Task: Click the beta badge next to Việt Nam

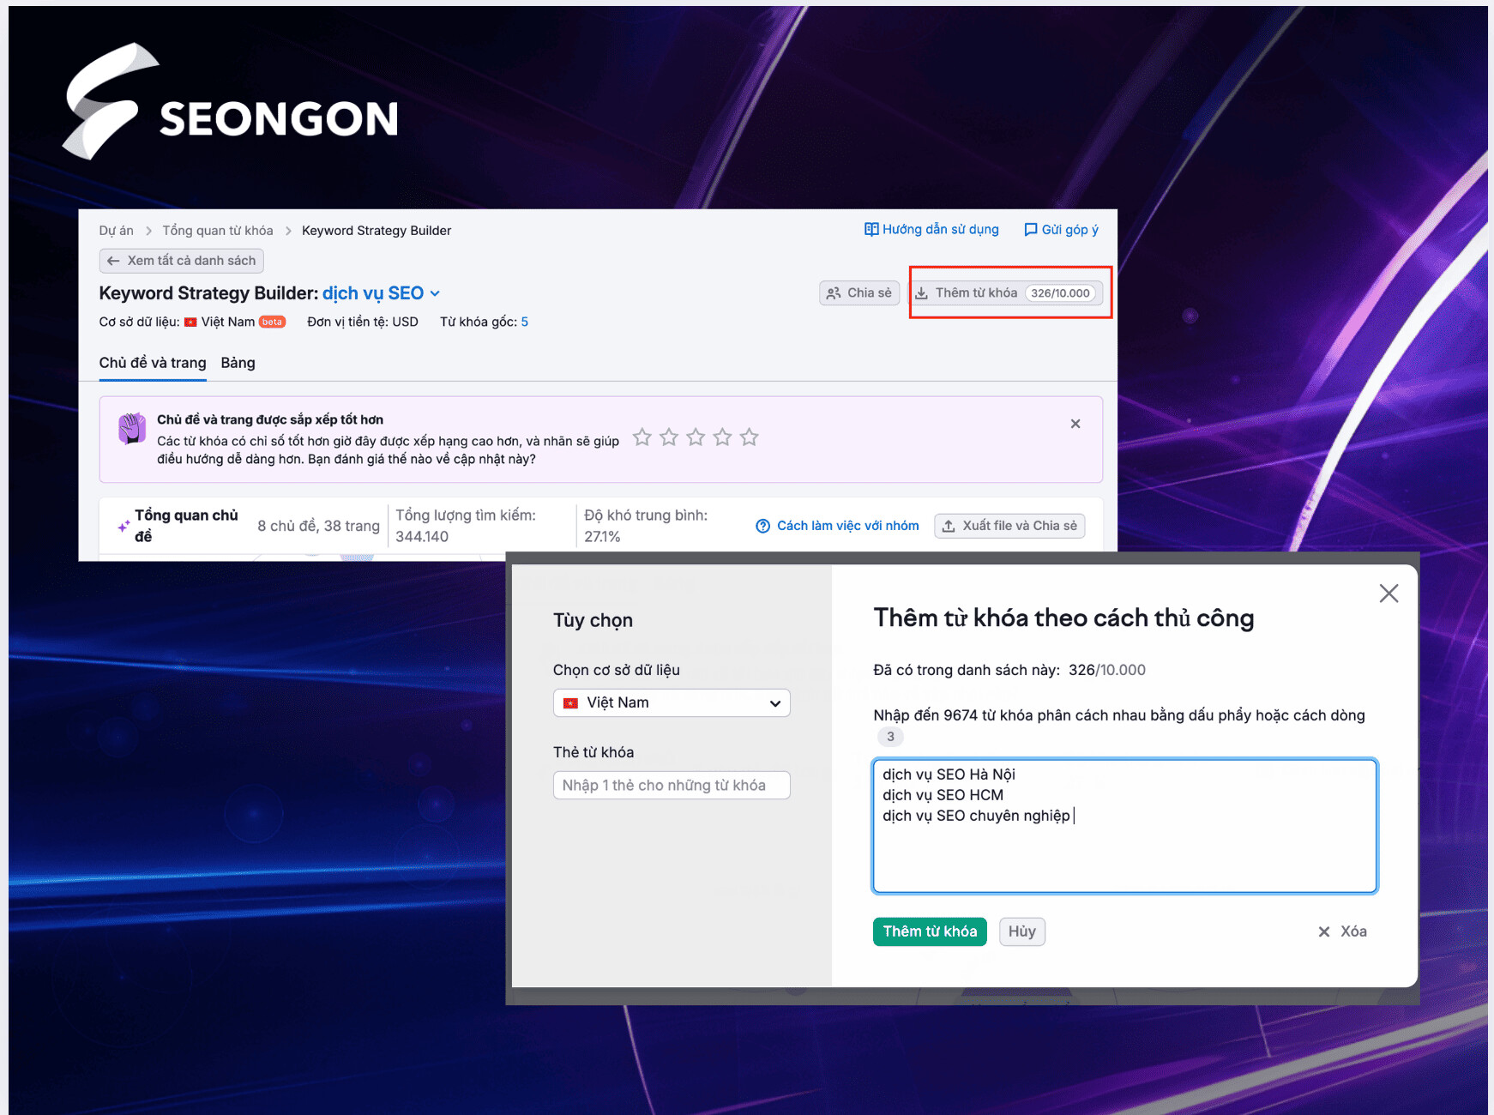Action: [272, 322]
